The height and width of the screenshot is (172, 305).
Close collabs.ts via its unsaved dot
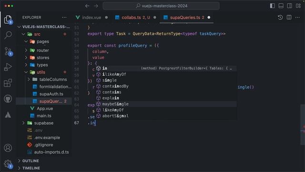pyautogui.click(x=155, y=17)
